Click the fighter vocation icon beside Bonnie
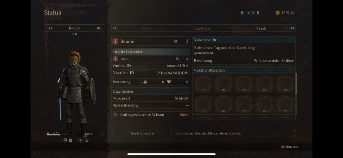Viewport: 343px width, 158px height. [x=115, y=41]
